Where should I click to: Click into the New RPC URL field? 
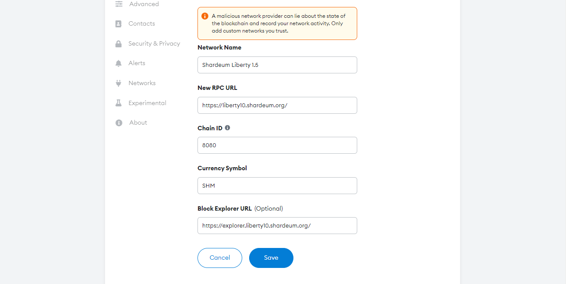pos(277,106)
